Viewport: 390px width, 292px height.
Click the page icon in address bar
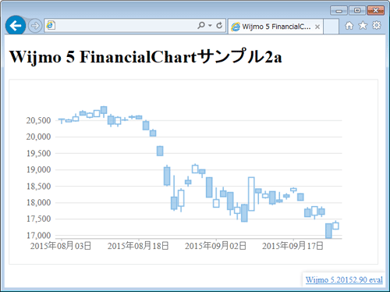51,25
